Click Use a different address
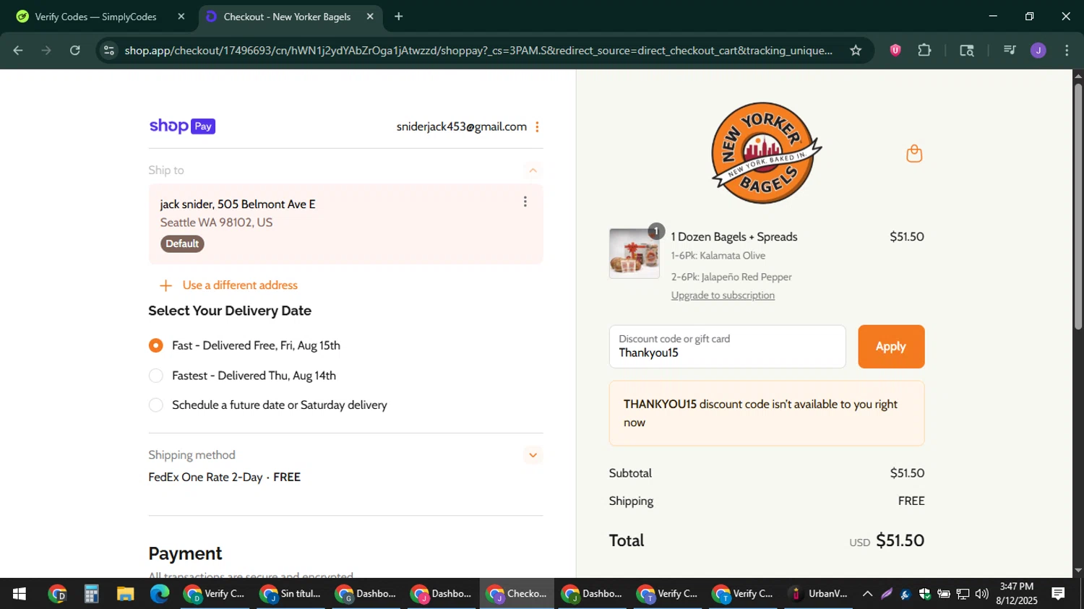This screenshot has height=609, width=1084. 240,285
